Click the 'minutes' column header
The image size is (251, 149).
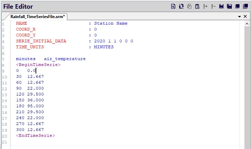point(25,59)
